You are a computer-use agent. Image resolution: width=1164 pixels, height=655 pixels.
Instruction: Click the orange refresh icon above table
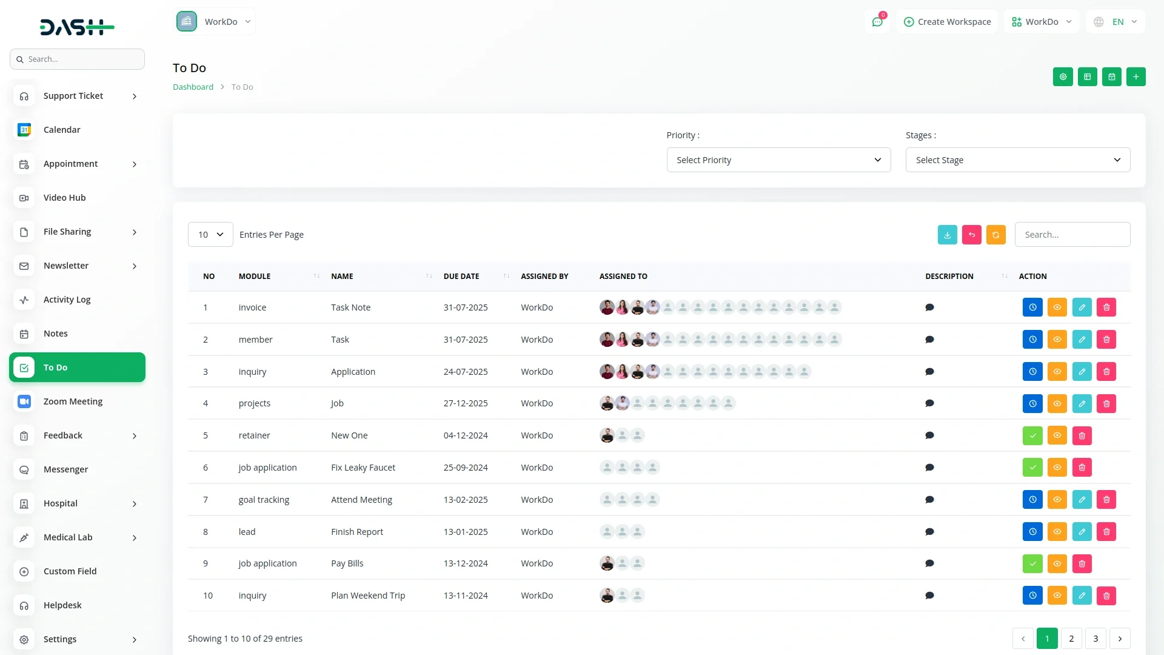[x=995, y=235]
